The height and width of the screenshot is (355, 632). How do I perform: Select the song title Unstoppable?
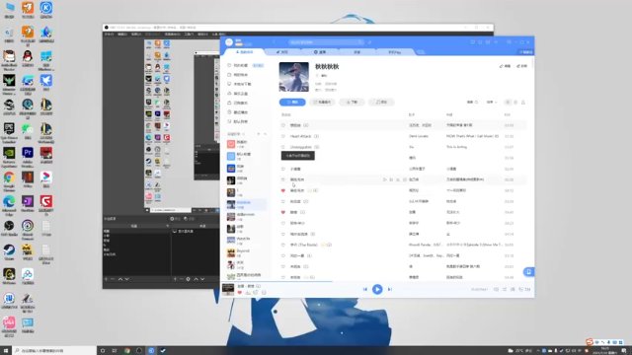(x=300, y=147)
